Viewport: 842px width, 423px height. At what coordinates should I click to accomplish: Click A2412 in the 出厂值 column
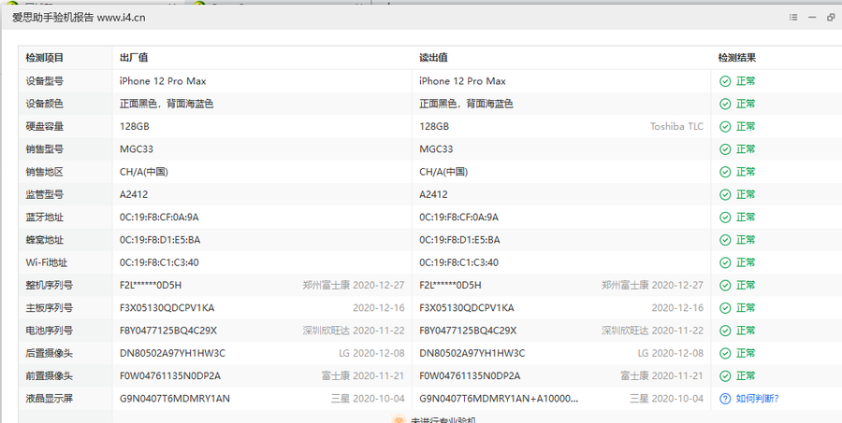[x=134, y=194]
